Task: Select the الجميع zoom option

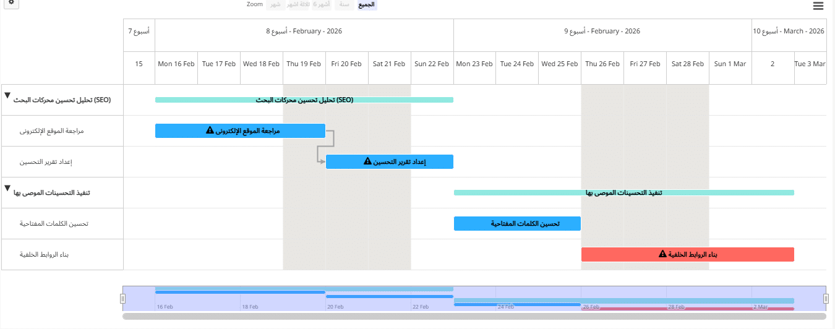Action: point(366,5)
